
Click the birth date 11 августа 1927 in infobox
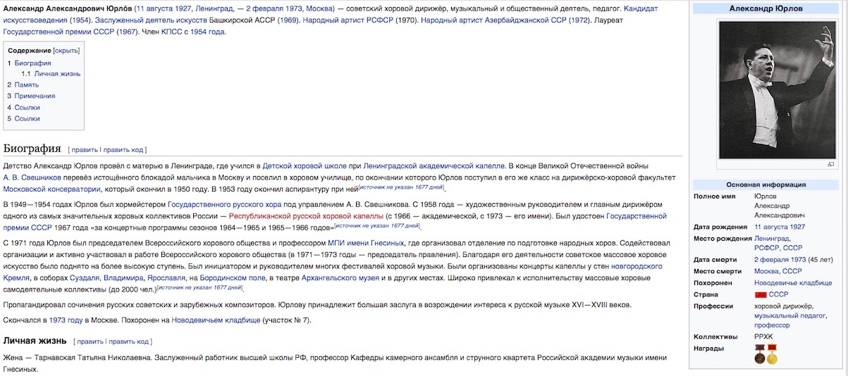[779, 227]
